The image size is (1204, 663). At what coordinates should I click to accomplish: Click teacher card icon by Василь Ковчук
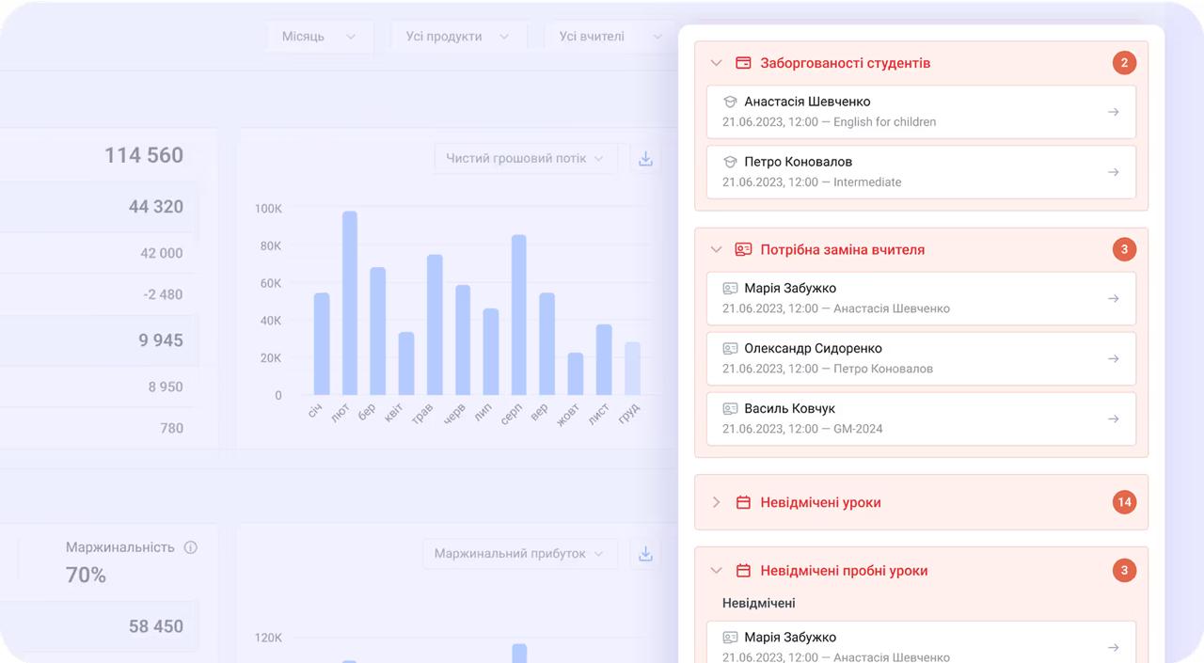pos(730,408)
